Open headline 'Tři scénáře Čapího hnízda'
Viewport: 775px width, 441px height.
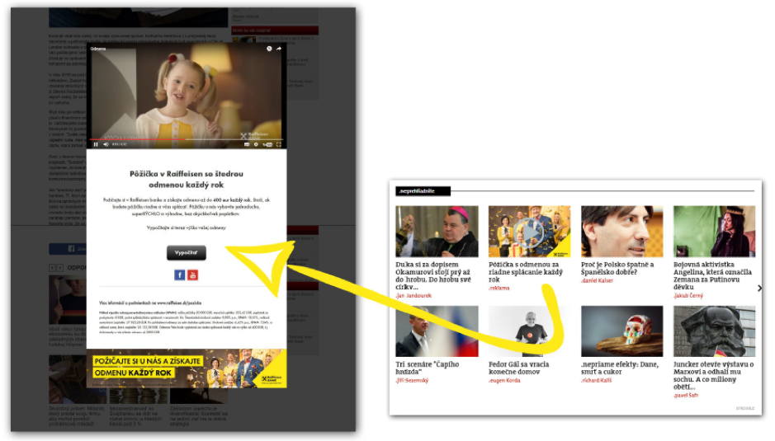click(427, 368)
